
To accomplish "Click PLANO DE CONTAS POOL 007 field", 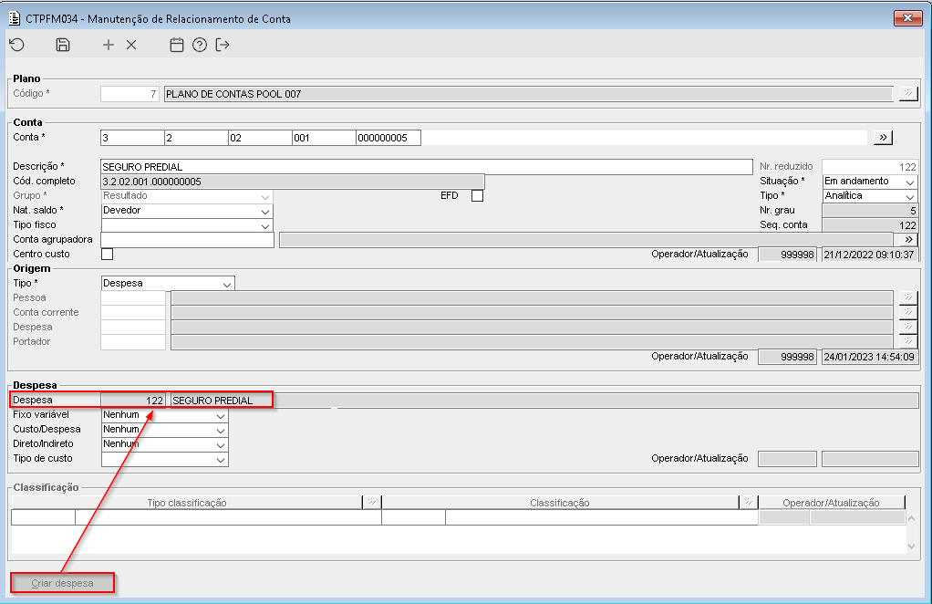I will 528,93.
